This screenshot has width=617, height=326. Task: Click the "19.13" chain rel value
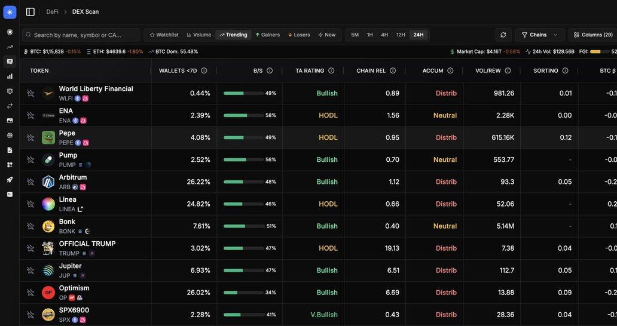coord(392,248)
